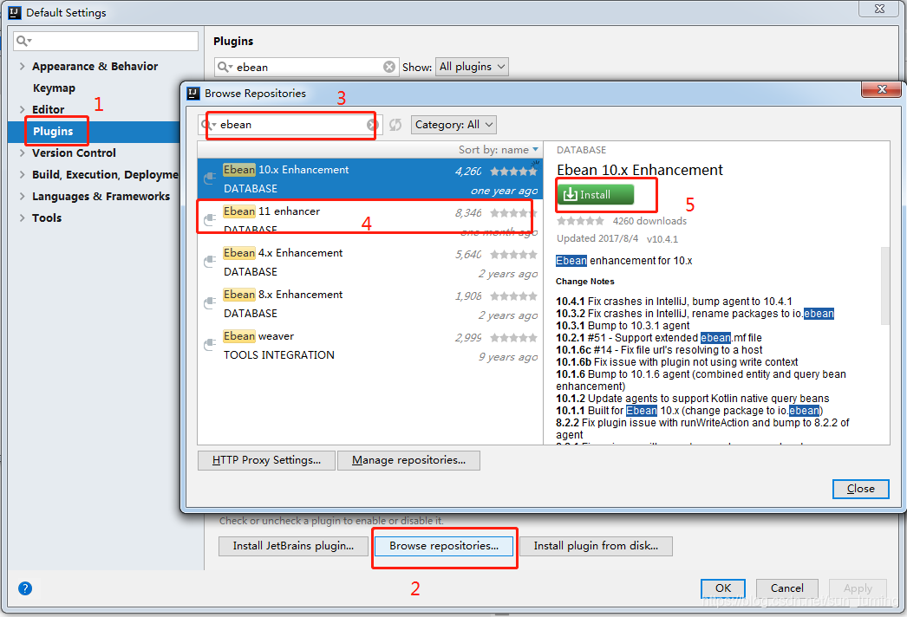Open the Show: All plugins dropdown
Screen dimensions: 907x617
coord(472,67)
